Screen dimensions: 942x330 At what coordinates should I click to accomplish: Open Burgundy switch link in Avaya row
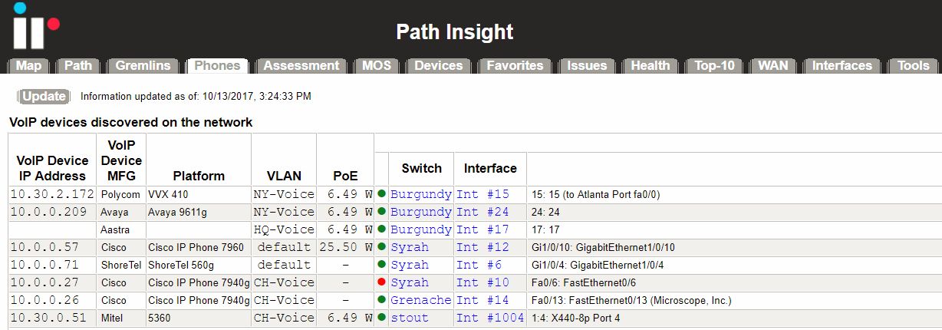[x=421, y=212]
